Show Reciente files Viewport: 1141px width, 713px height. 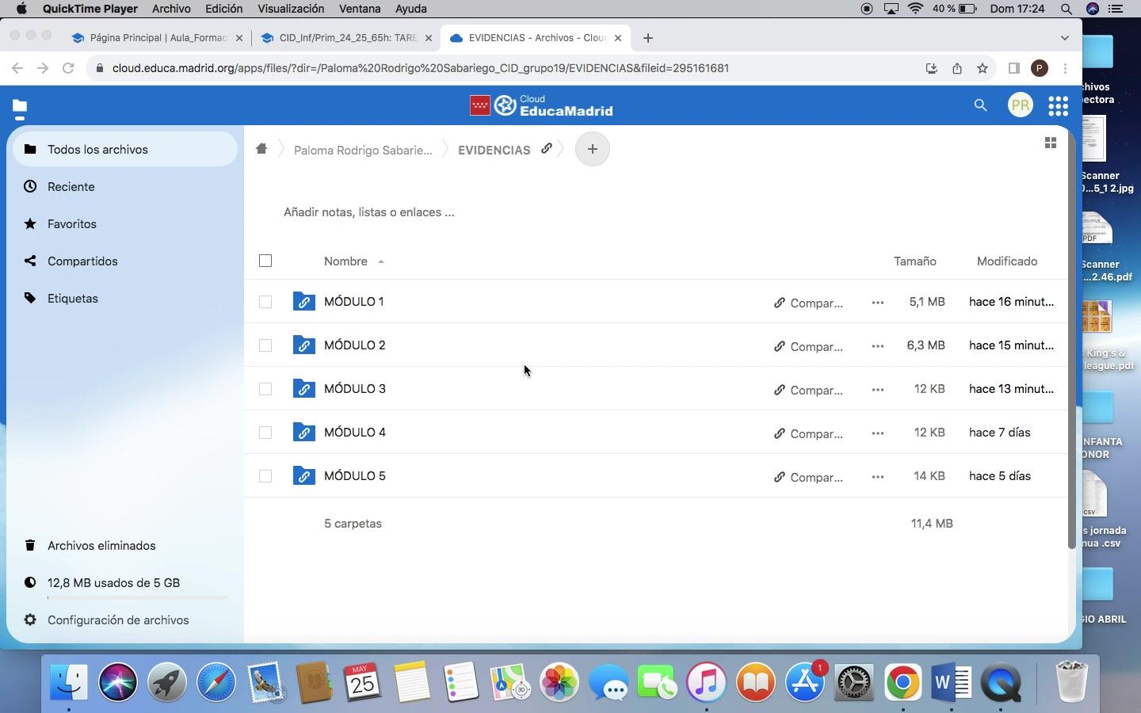pos(125,187)
